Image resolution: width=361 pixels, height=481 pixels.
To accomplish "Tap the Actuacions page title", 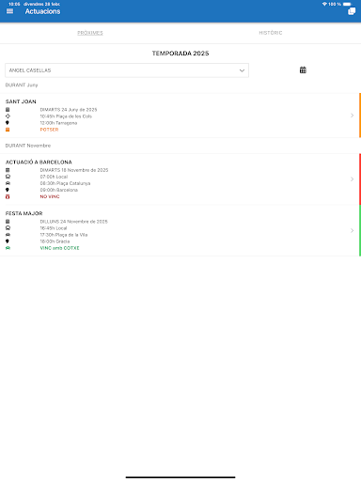I will coord(42,11).
